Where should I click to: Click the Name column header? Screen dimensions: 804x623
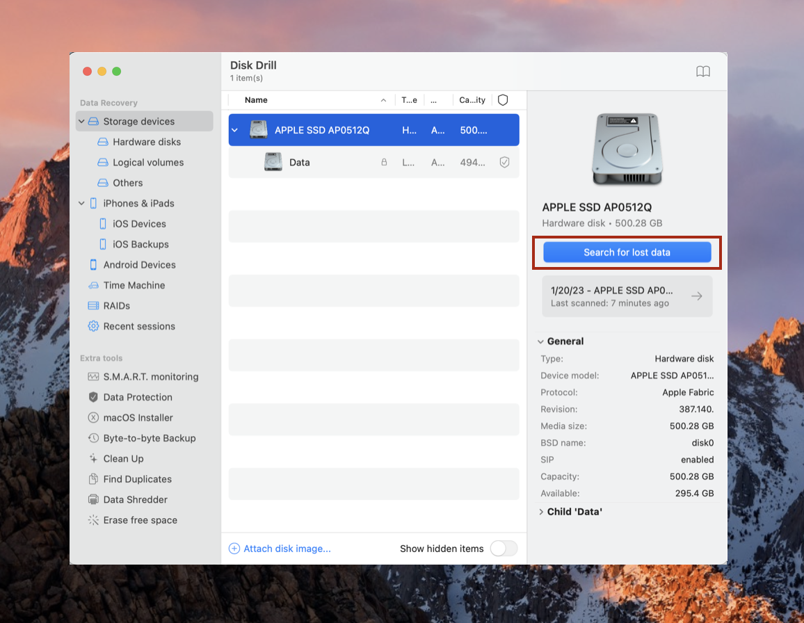(256, 100)
